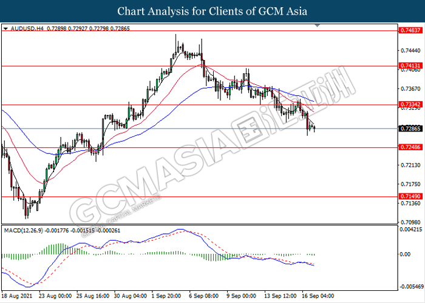Image resolution: width=425 pixels, height=303 pixels.
Task: Click the 0.74837 resistance price label
Action: coord(410,30)
